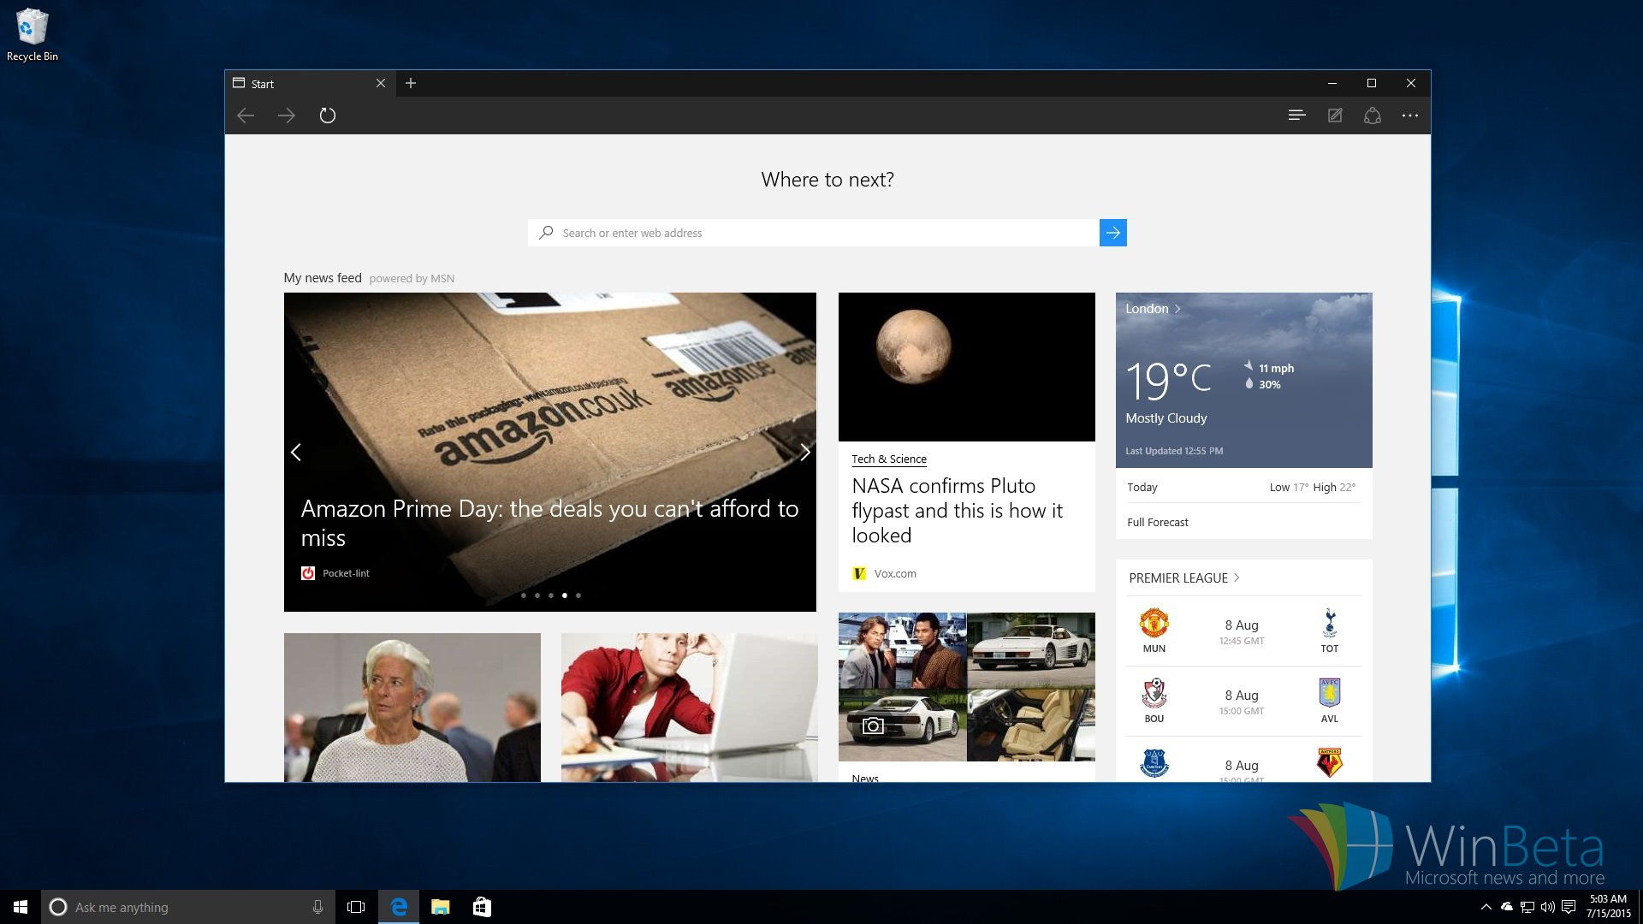
Task: Open Task View from the taskbar
Action: pyautogui.click(x=356, y=907)
